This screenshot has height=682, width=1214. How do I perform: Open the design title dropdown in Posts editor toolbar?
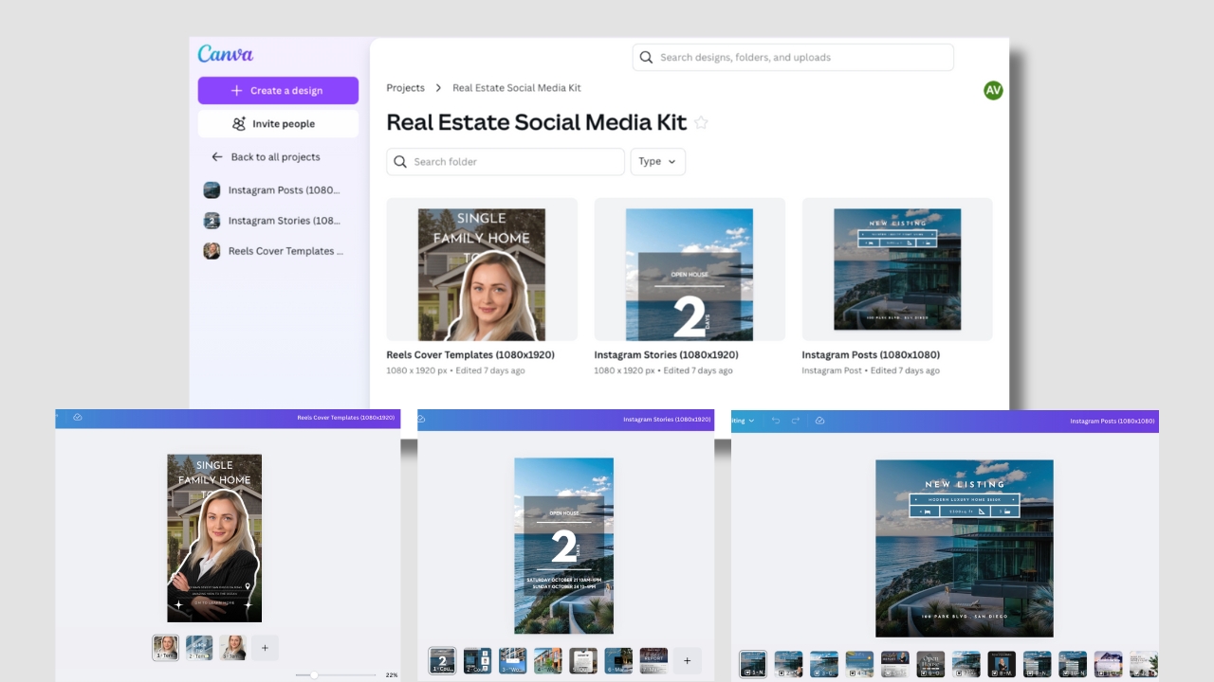[x=750, y=421]
